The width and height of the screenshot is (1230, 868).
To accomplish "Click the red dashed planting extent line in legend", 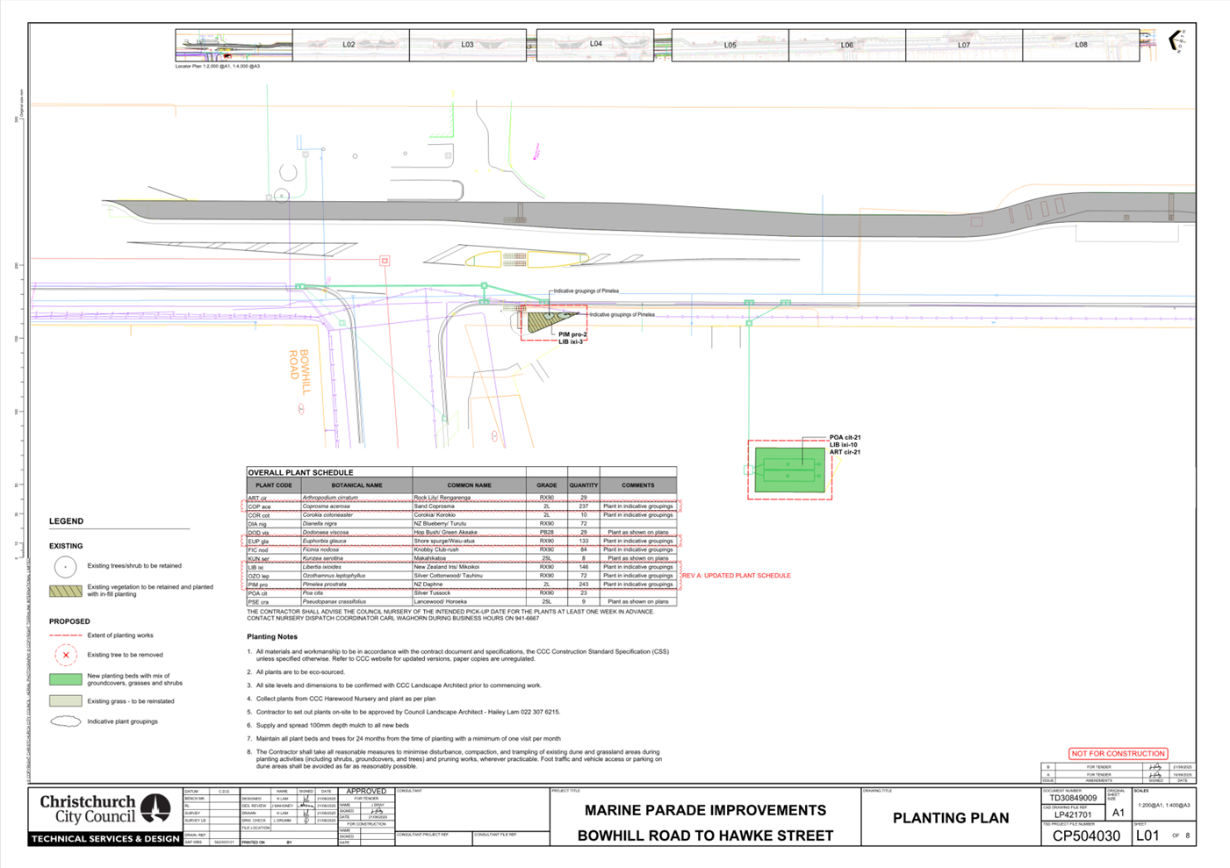I will coord(65,635).
